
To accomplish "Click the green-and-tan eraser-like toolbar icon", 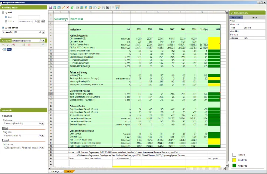I will pyautogui.click(x=99, y=7).
